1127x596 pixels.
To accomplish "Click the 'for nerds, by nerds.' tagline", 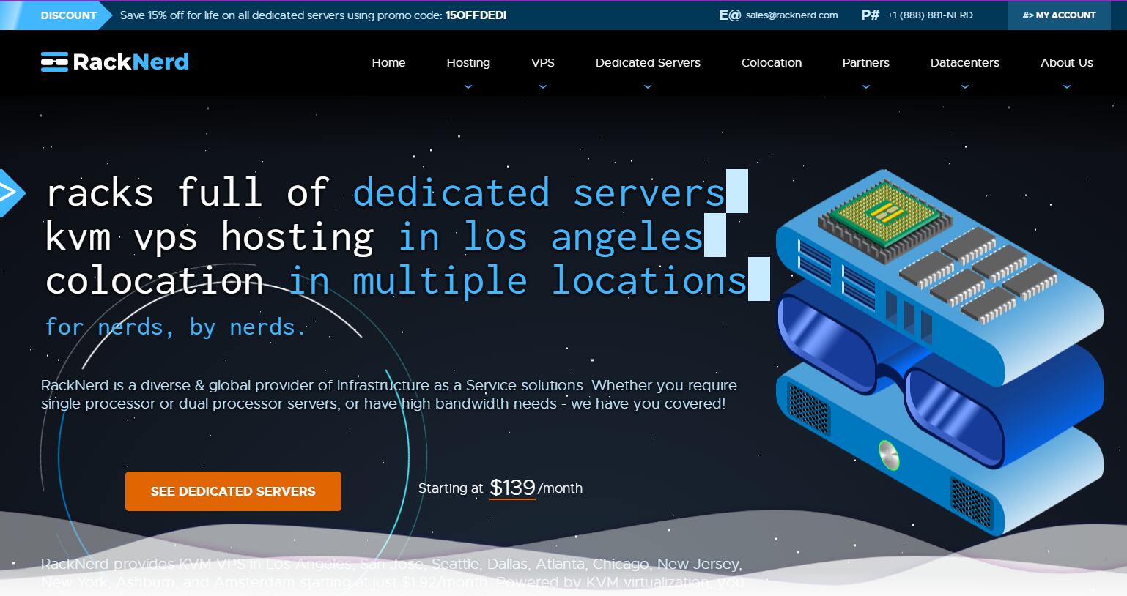I will tap(175, 327).
